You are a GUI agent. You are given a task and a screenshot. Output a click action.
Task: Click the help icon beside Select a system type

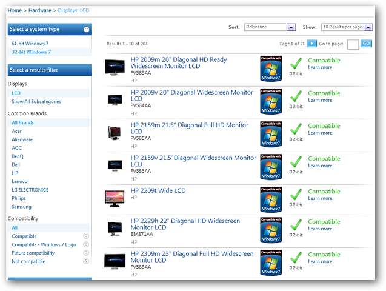point(86,29)
